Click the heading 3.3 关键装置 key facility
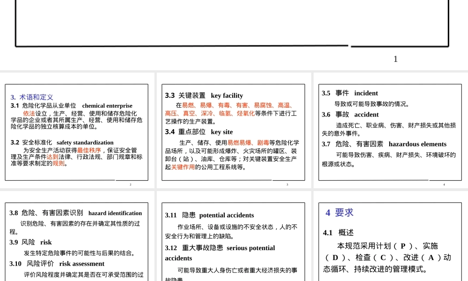468x281 pixels. pyautogui.click(x=204, y=96)
